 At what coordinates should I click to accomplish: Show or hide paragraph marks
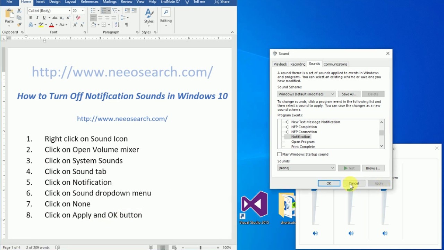(x=127, y=25)
